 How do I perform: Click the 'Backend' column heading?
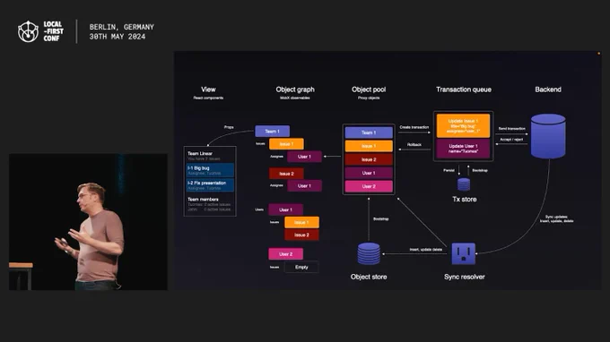click(548, 90)
